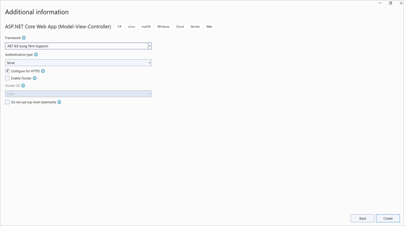Close the Additional information dialog
The width and height of the screenshot is (404, 226).
coord(401,3)
